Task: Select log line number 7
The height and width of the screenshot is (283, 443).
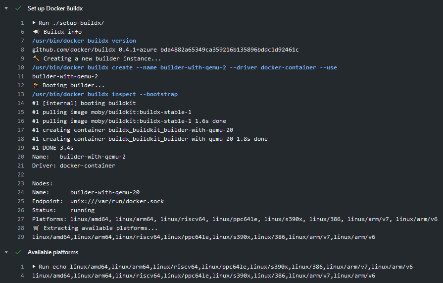Action: pyautogui.click(x=22, y=41)
